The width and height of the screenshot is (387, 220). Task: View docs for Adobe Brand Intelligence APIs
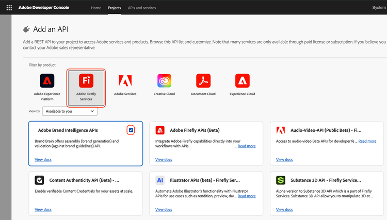point(43,159)
